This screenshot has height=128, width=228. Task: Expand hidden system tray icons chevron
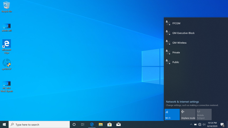pos(191,125)
